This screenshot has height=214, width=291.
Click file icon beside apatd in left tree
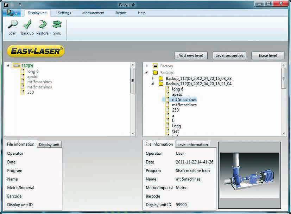[23, 76]
